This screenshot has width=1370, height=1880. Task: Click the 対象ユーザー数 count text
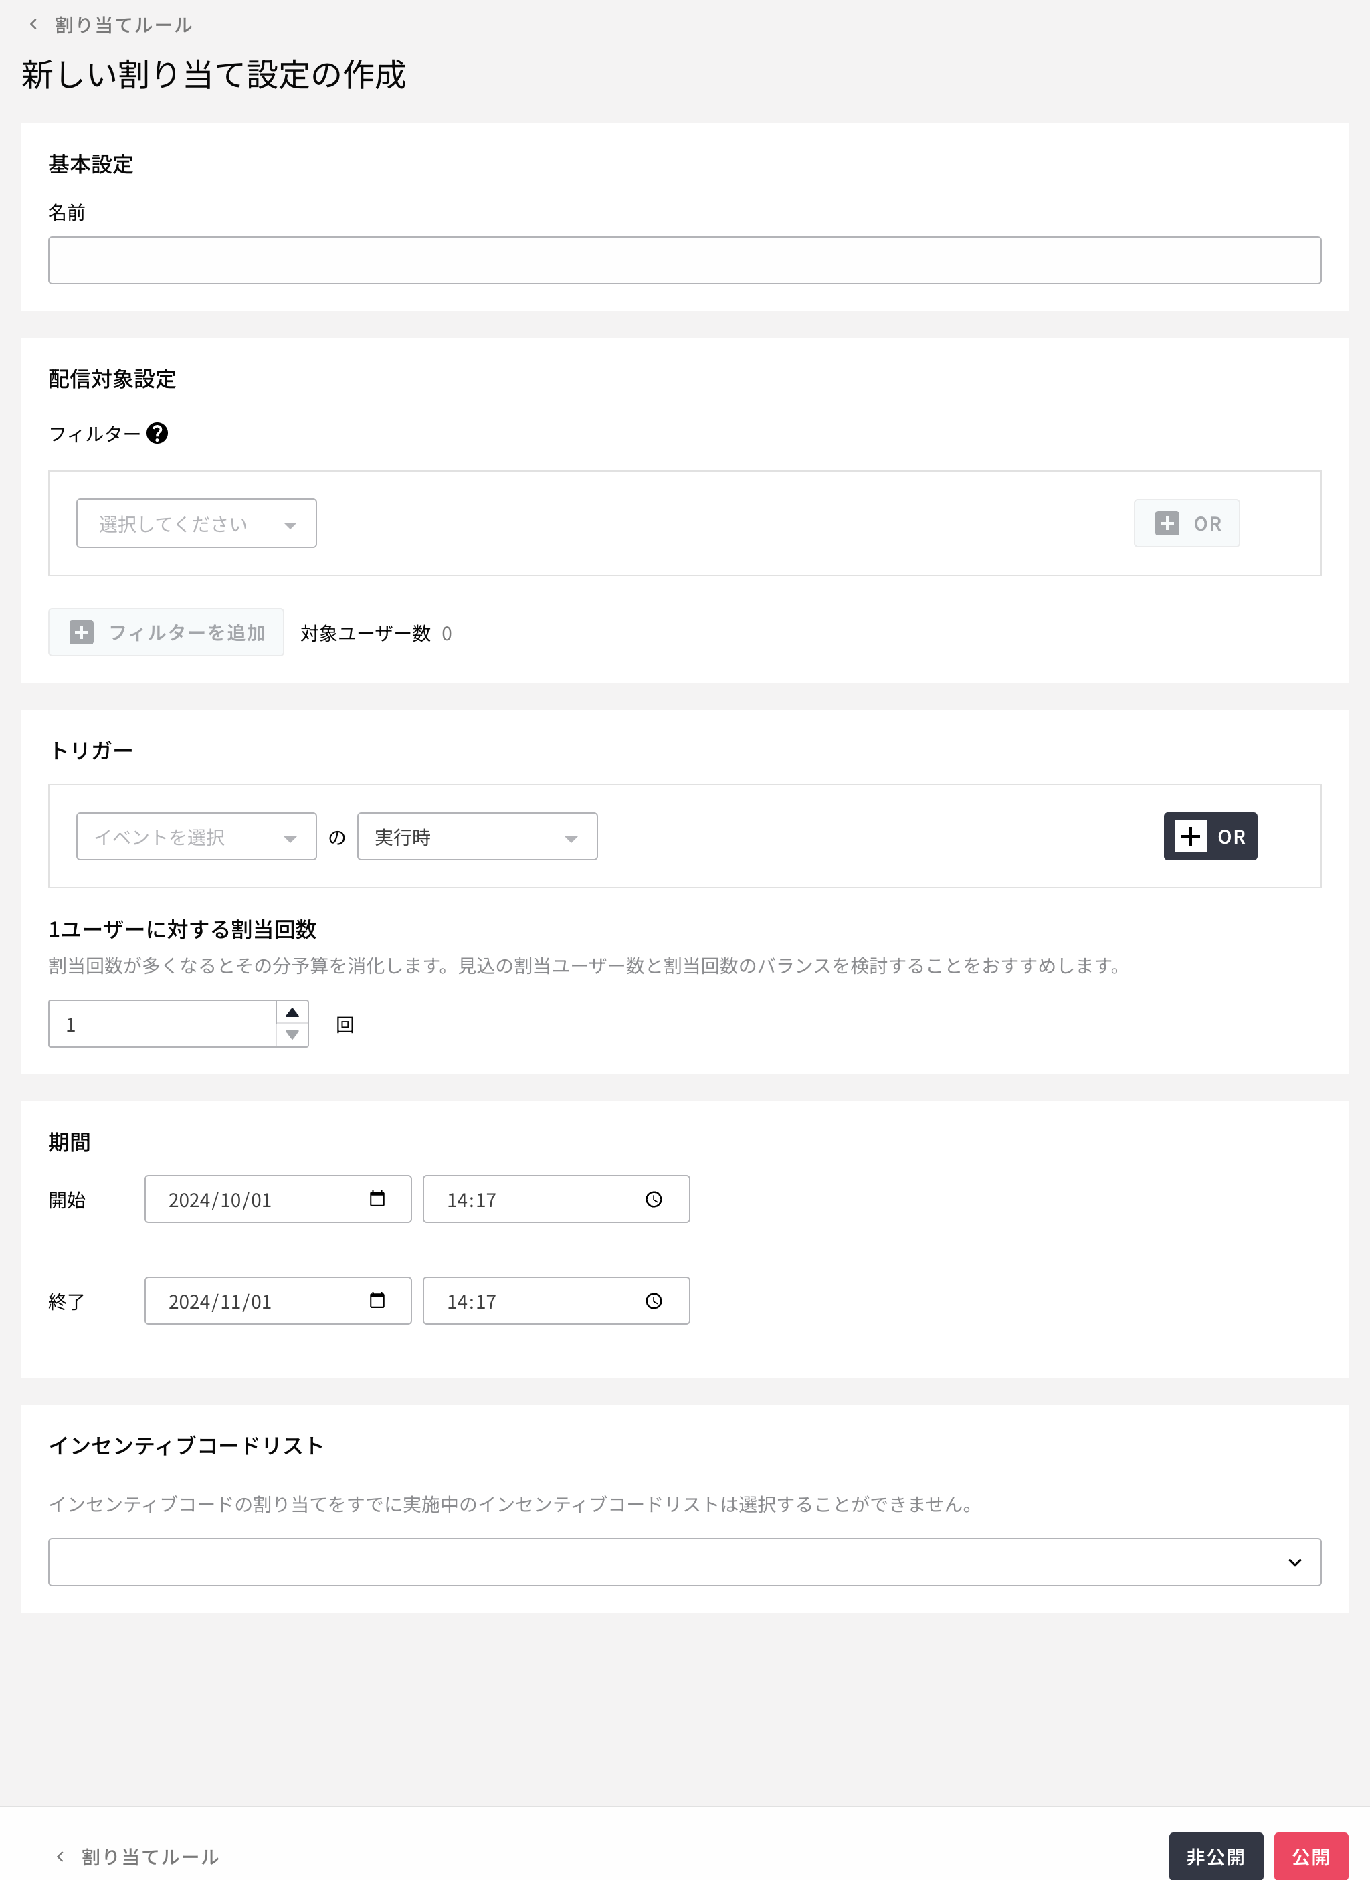point(376,633)
